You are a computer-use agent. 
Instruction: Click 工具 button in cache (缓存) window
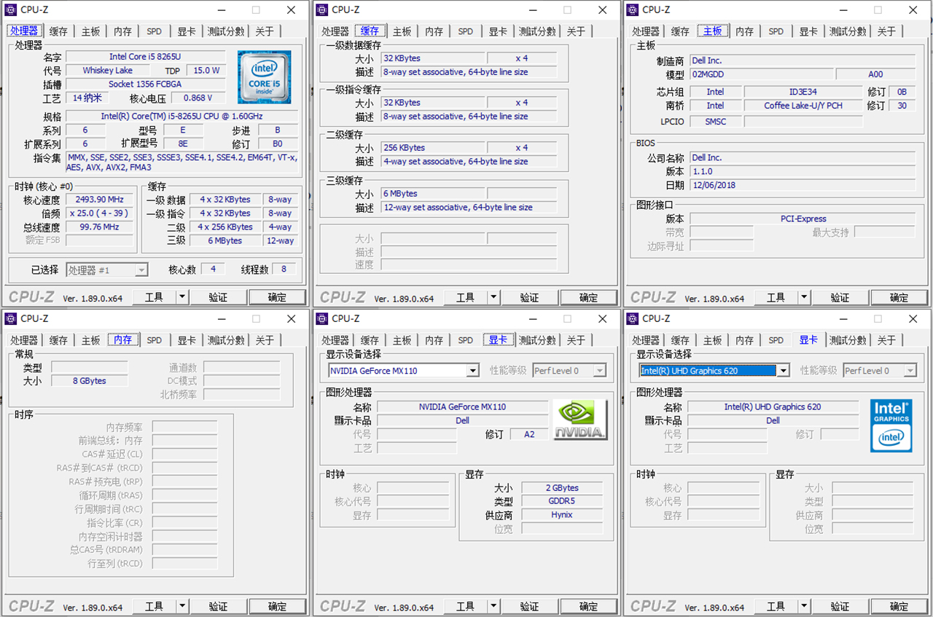[x=466, y=297]
